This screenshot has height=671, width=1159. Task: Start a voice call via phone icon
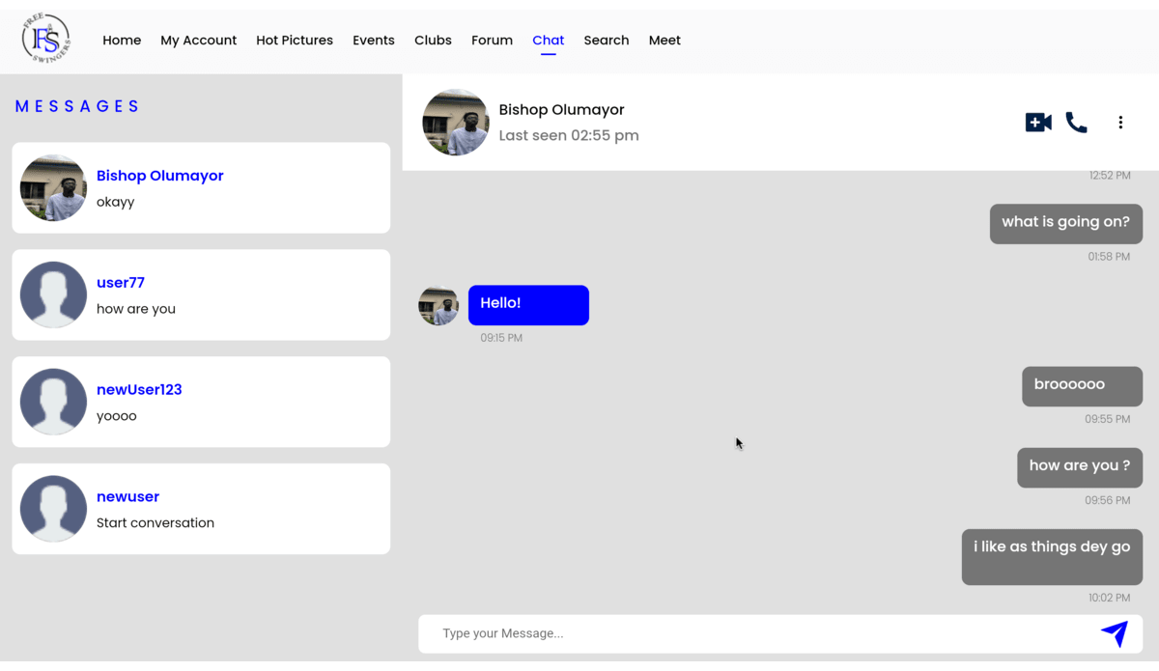(x=1076, y=123)
